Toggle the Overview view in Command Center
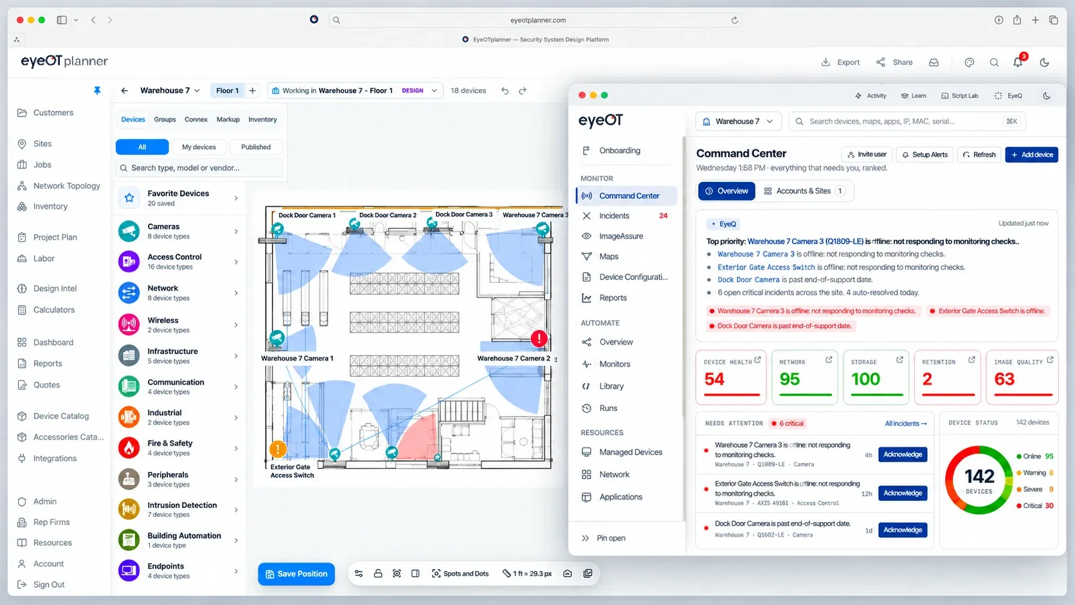Screen dimensions: 1075x605 [x=727, y=191]
